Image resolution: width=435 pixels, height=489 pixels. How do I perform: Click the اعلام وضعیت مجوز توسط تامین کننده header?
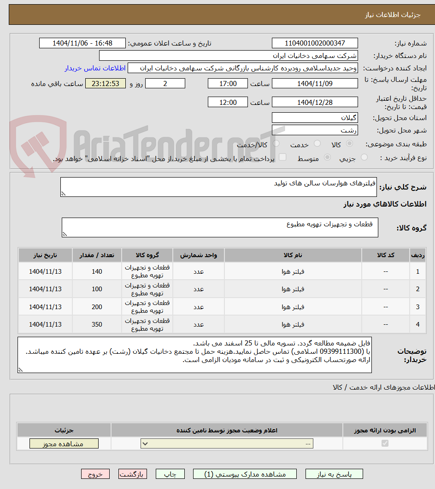[227, 431]
